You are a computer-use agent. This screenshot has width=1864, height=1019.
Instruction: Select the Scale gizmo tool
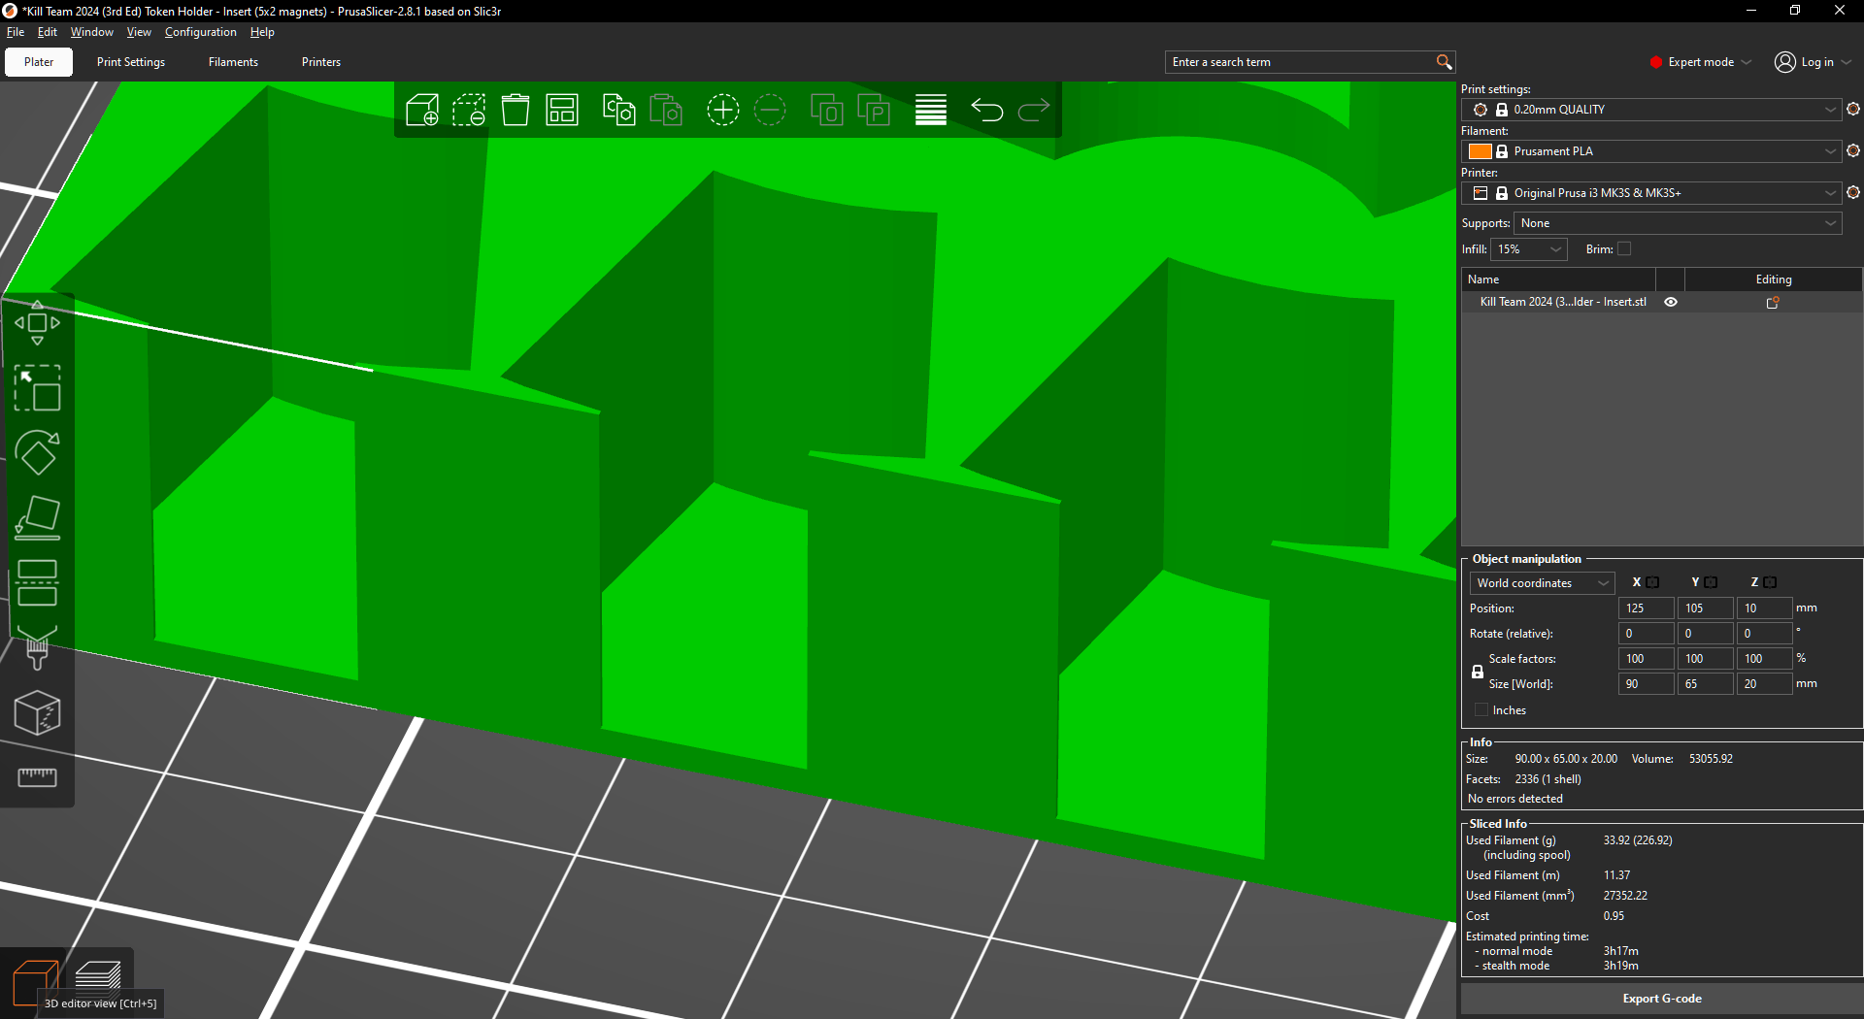(37, 388)
